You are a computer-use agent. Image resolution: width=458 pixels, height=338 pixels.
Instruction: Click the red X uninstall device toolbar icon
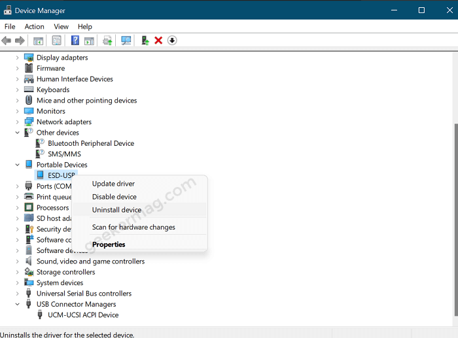pyautogui.click(x=158, y=41)
